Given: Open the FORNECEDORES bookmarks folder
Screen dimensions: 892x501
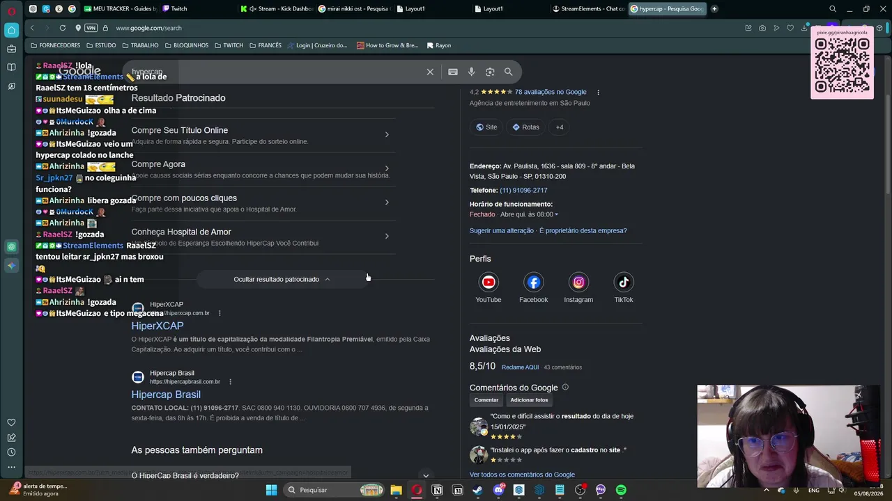Looking at the screenshot, I should coord(55,45).
